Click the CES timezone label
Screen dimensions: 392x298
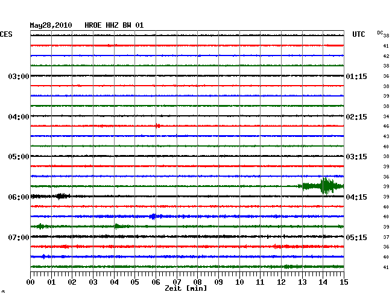tap(6, 34)
